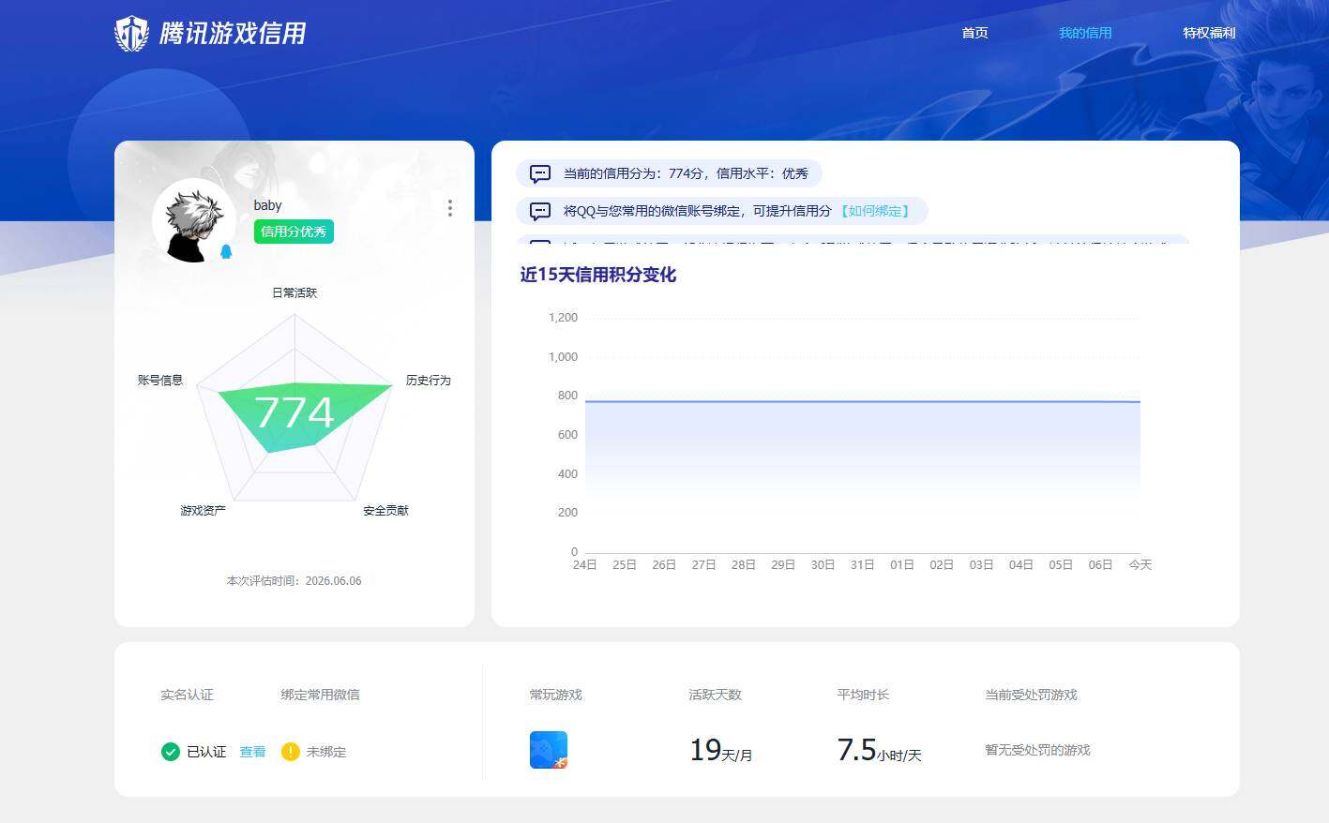Switch to the 我的信用 tab

pyautogui.click(x=1085, y=33)
